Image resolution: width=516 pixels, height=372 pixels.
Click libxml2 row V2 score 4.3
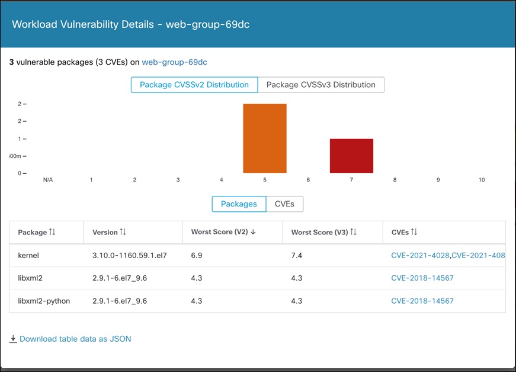(197, 278)
